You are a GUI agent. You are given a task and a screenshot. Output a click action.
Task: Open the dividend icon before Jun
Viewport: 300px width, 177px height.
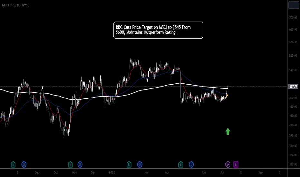click(191, 164)
